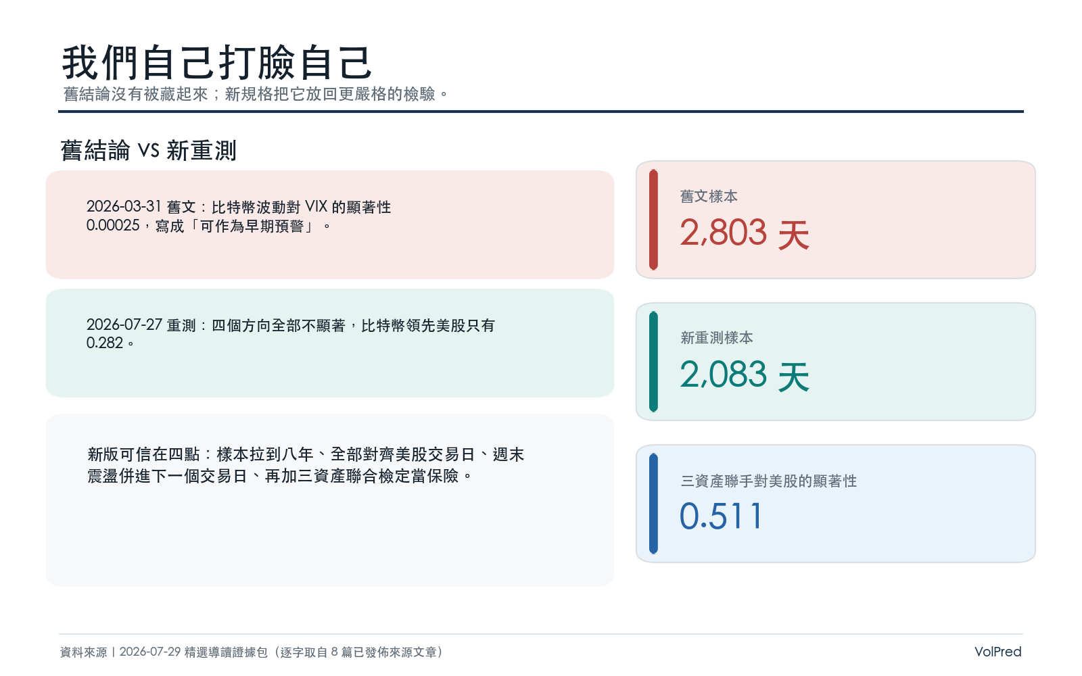Select the value 2,803 天
Image resolution: width=1082 pixels, height=676 pixels.
coord(745,233)
